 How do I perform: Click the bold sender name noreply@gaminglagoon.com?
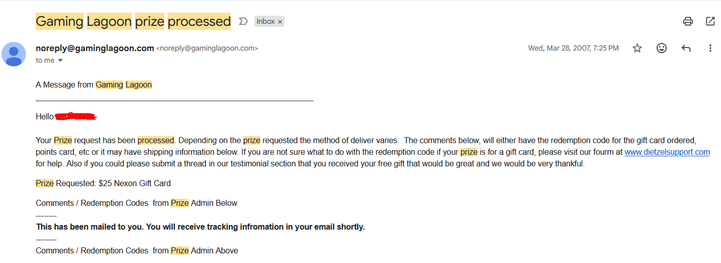point(95,48)
